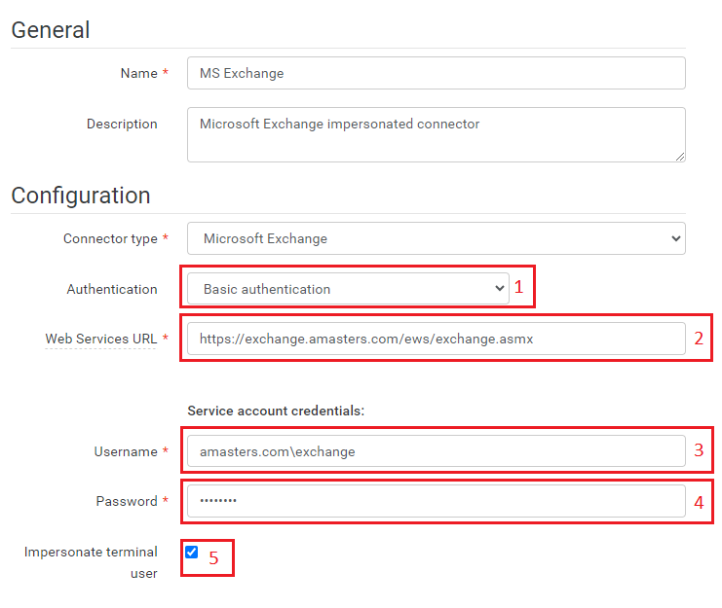This screenshot has height=608, width=722.
Task: Click the Connector type label
Action: pos(110,238)
